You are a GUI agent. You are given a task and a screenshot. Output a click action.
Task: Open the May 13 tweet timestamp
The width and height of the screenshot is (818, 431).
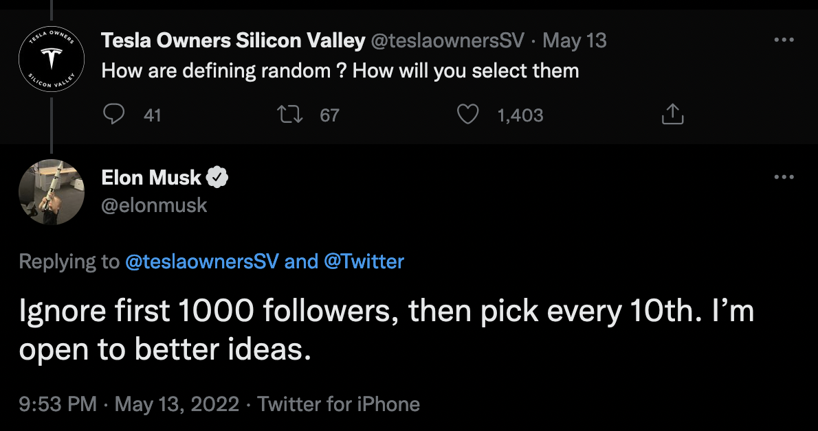[x=575, y=40]
